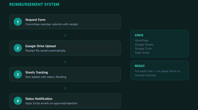Select Google Sheets in the Stack list
The width and height of the screenshot is (198, 110).
pyautogui.click(x=144, y=45)
